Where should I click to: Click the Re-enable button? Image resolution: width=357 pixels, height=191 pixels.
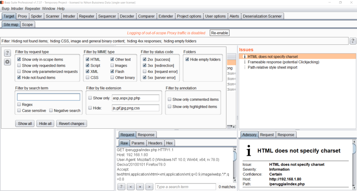tap(220, 33)
